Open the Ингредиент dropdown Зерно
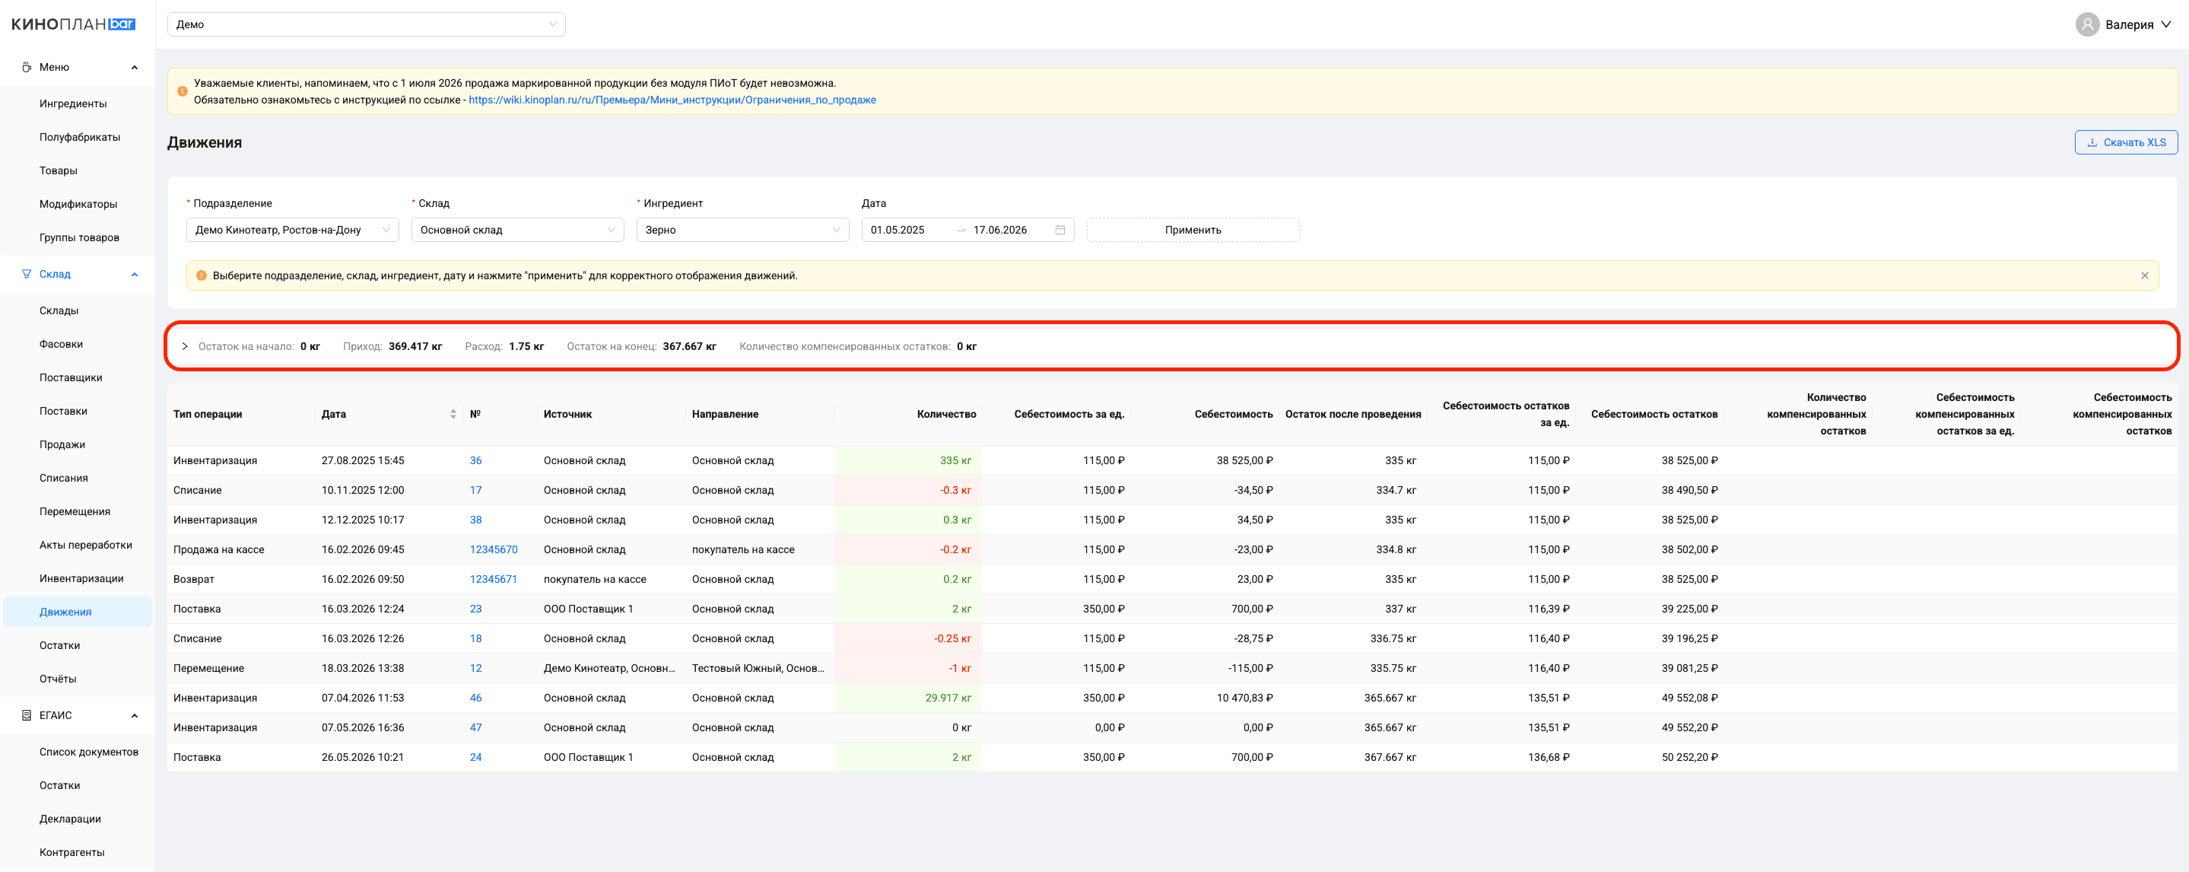 (742, 231)
